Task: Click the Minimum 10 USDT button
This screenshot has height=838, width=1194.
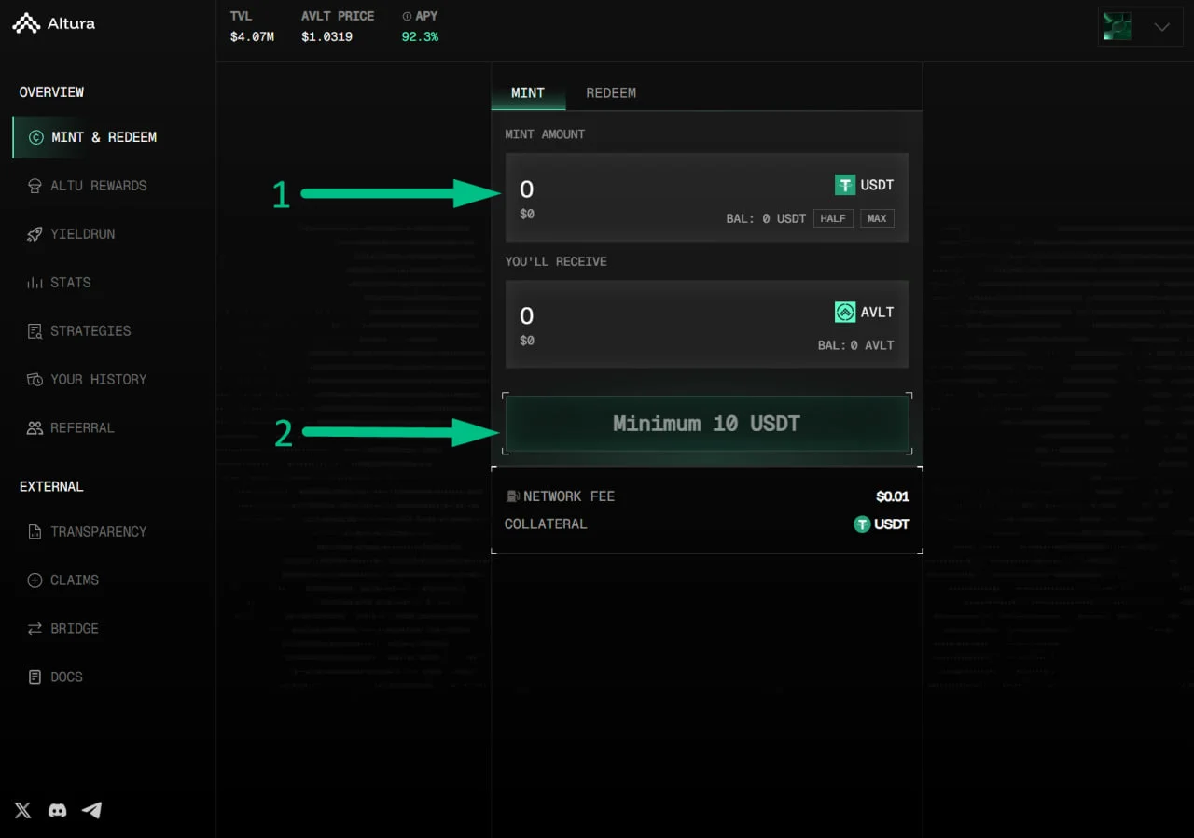Action: tap(707, 424)
